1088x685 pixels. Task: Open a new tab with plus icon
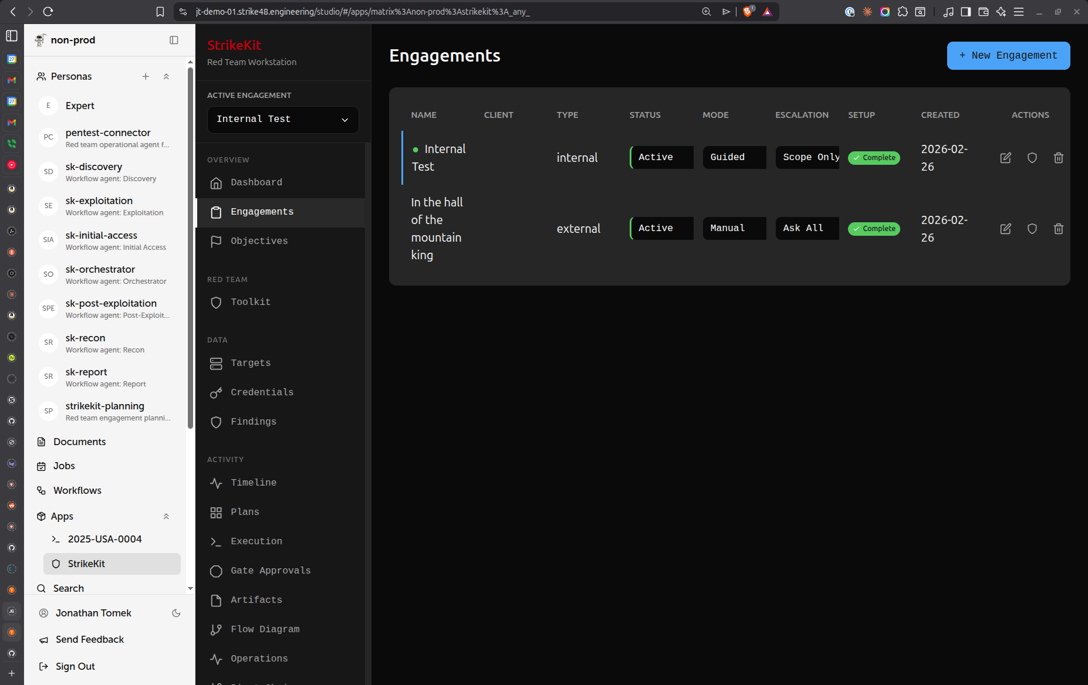(x=12, y=673)
